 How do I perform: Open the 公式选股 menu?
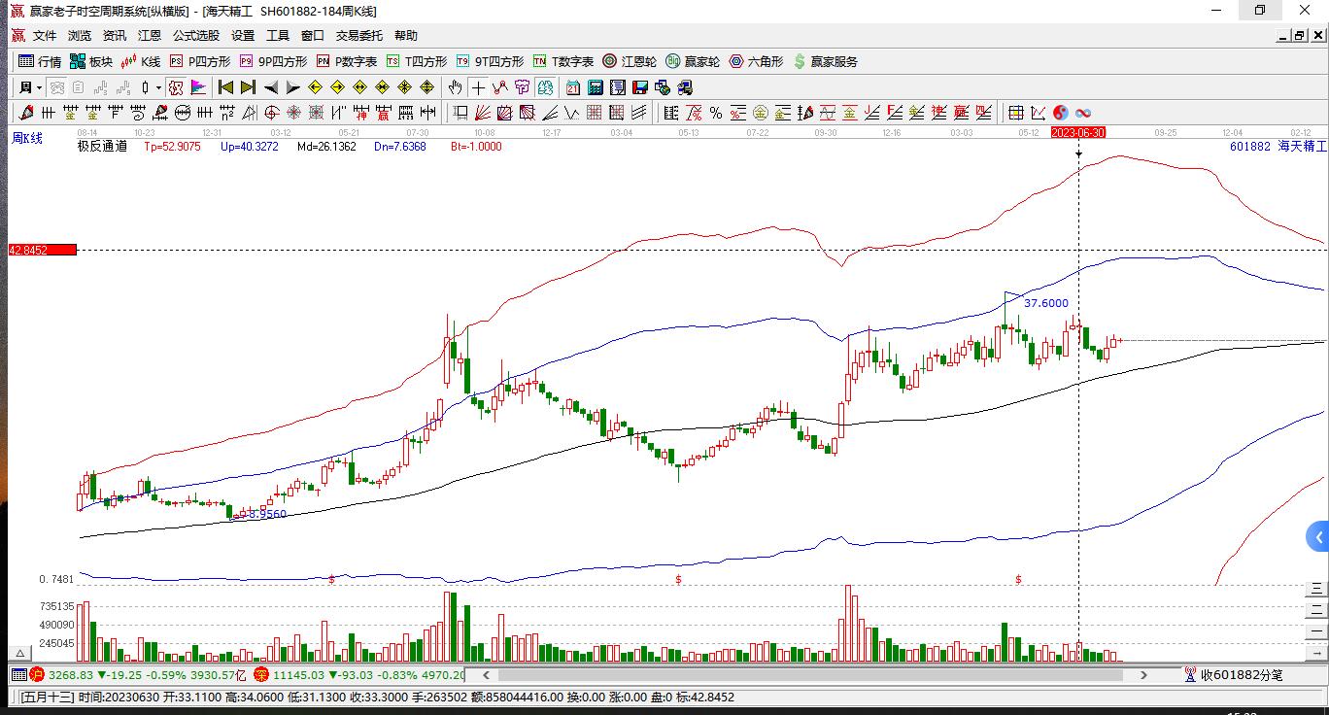pos(196,36)
